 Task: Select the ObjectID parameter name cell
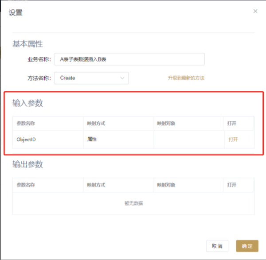(x=26, y=140)
